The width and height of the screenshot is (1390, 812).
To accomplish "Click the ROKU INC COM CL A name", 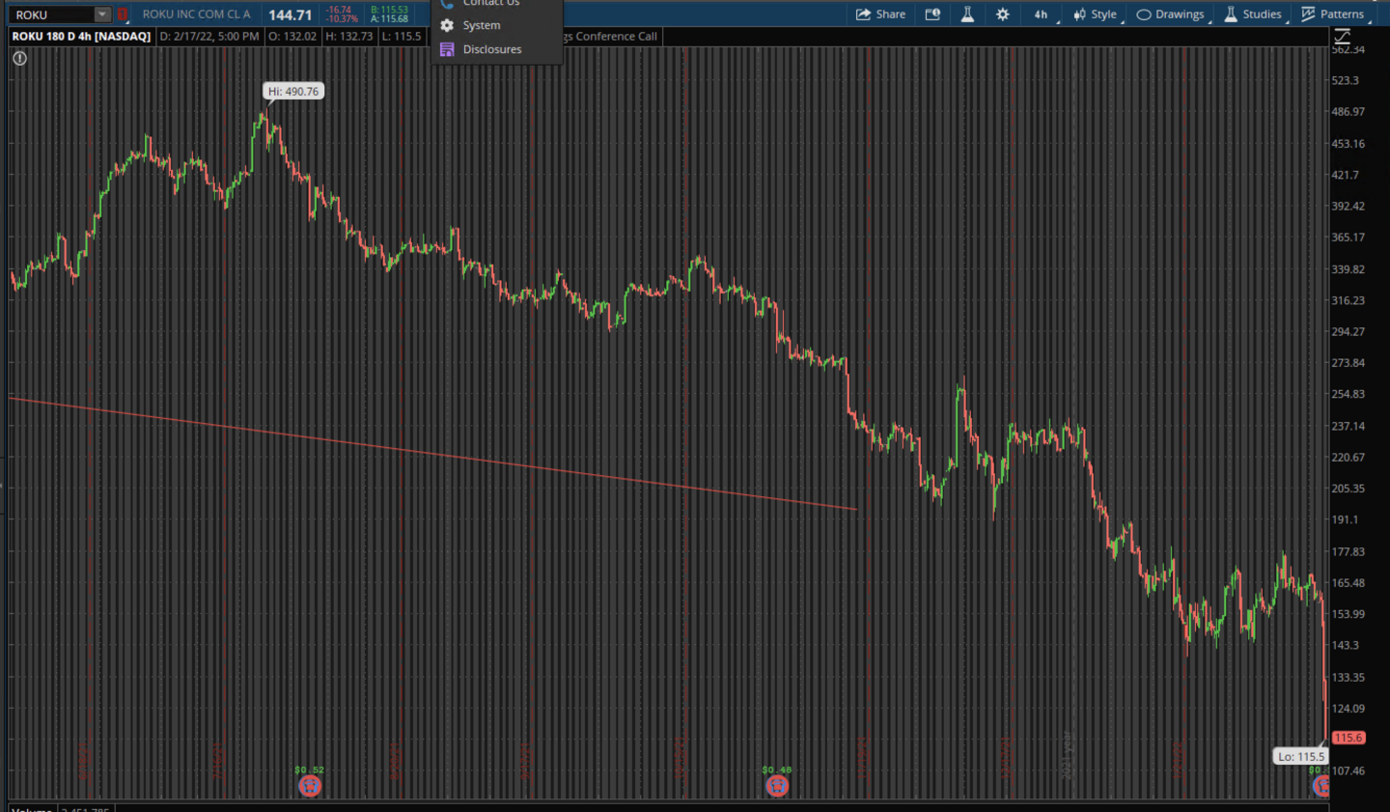I will click(196, 14).
